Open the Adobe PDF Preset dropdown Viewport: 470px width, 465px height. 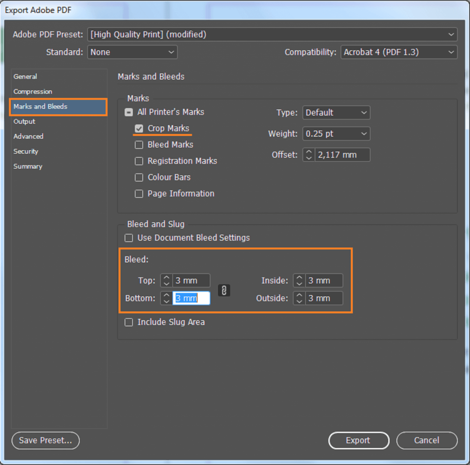pos(272,34)
